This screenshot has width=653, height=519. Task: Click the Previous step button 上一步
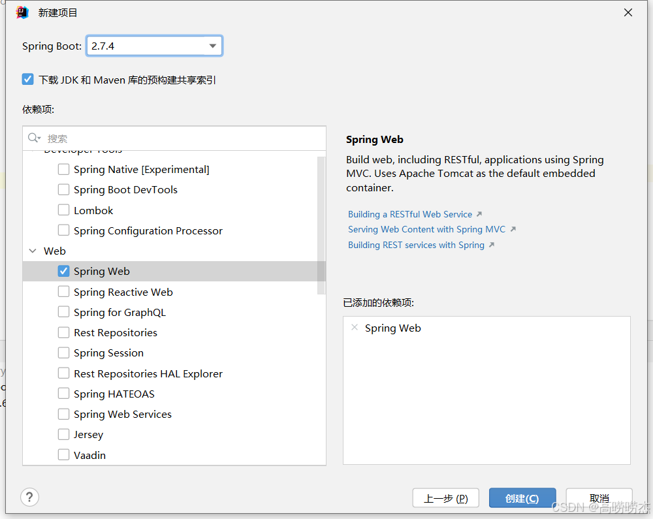[445, 497]
